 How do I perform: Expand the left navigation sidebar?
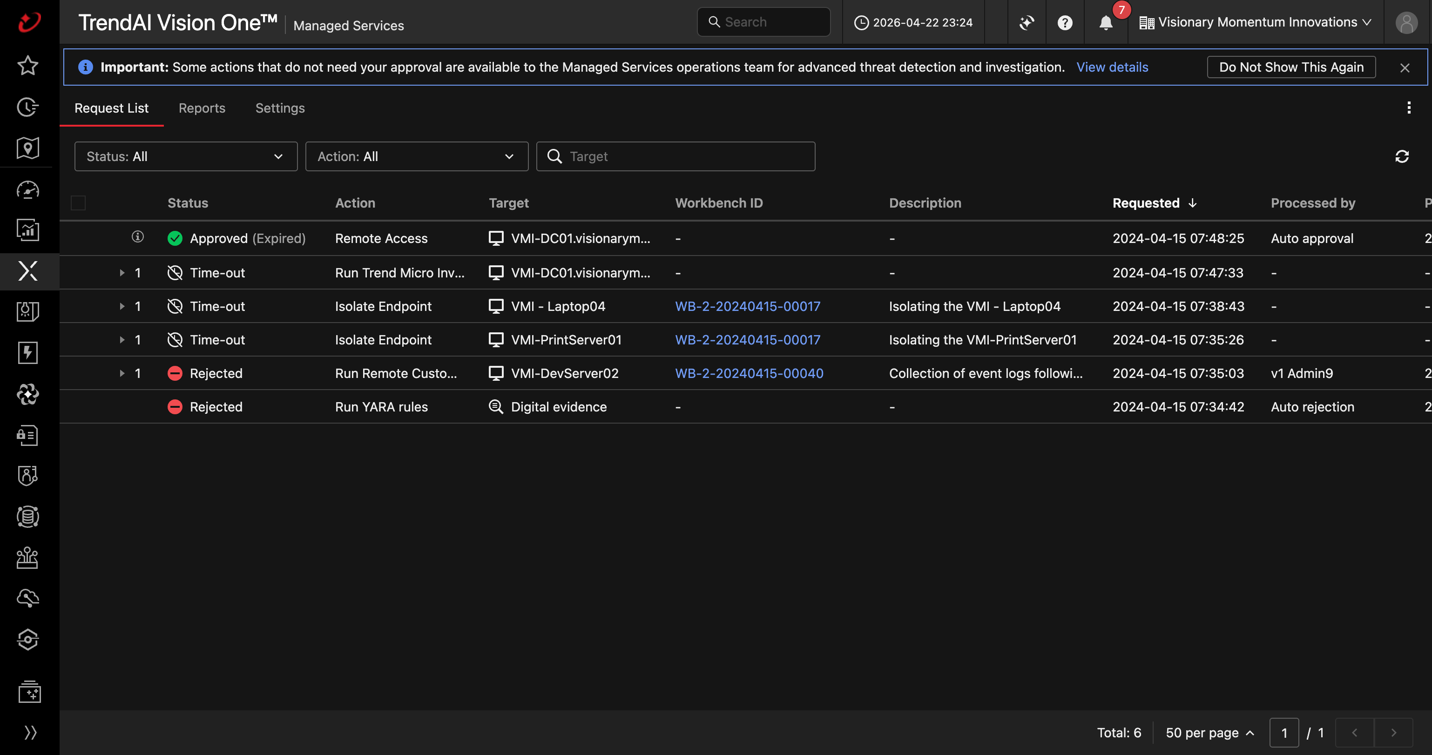pyautogui.click(x=31, y=732)
